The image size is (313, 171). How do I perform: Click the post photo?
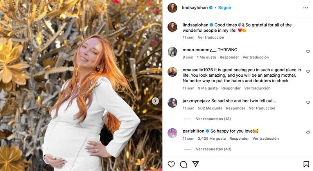(81, 85)
